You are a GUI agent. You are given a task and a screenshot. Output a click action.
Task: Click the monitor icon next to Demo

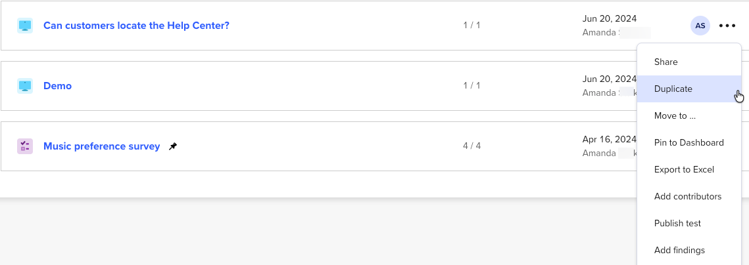(x=25, y=86)
